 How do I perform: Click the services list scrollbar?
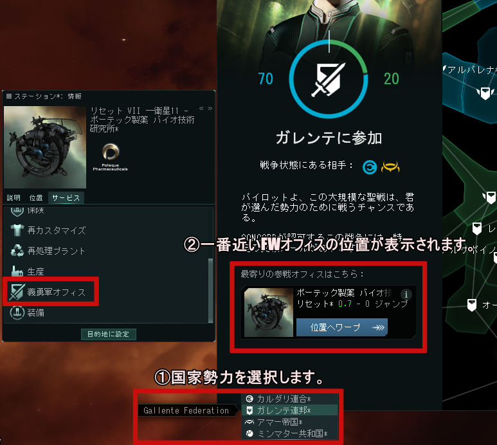[x=210, y=290]
